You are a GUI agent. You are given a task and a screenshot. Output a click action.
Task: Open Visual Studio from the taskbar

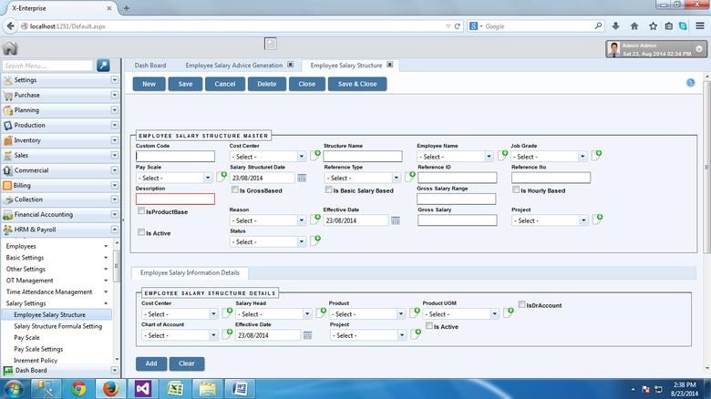(x=143, y=389)
